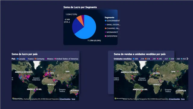
Task: Click ÁFRICA label on sales map
Action: (157, 84)
